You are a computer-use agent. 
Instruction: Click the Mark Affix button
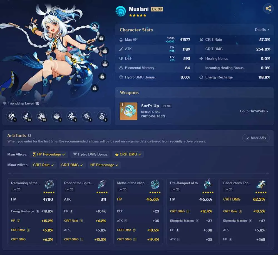[x=256, y=138]
